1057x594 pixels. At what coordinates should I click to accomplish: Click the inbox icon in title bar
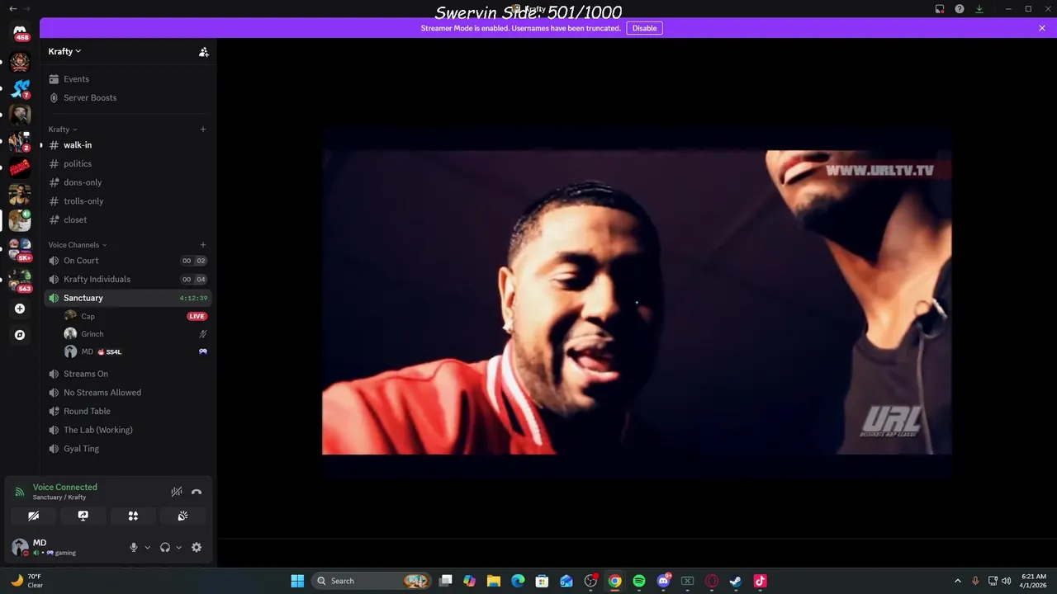(x=940, y=8)
